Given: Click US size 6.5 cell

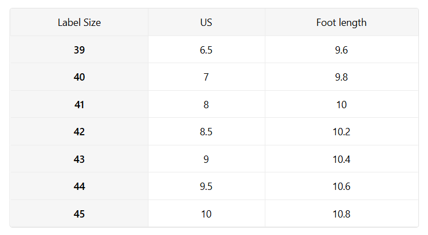Looking at the screenshot, I should coord(206,50).
